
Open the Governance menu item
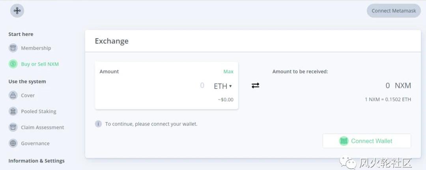[35, 143]
